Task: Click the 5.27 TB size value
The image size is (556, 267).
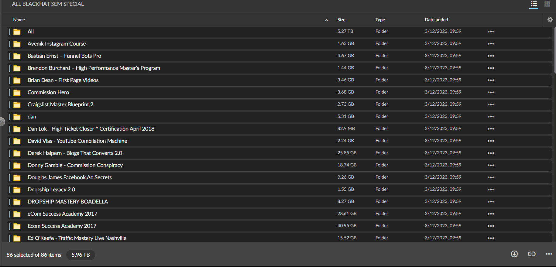Action: [345, 31]
